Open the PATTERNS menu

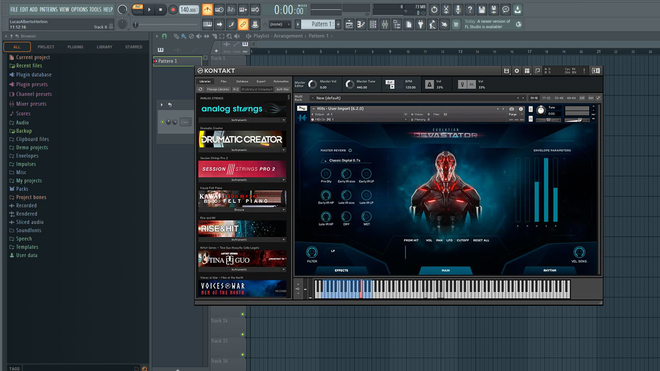tap(48, 9)
